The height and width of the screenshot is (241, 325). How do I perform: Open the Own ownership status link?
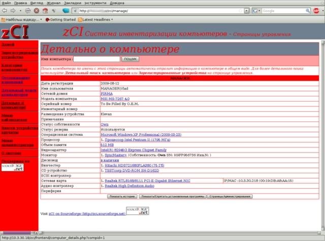point(105,125)
